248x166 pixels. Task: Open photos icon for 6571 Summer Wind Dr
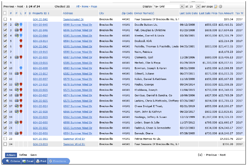coord(17,101)
